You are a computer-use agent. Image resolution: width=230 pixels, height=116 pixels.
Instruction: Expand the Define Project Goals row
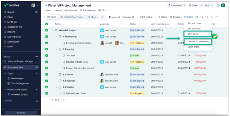60,93
